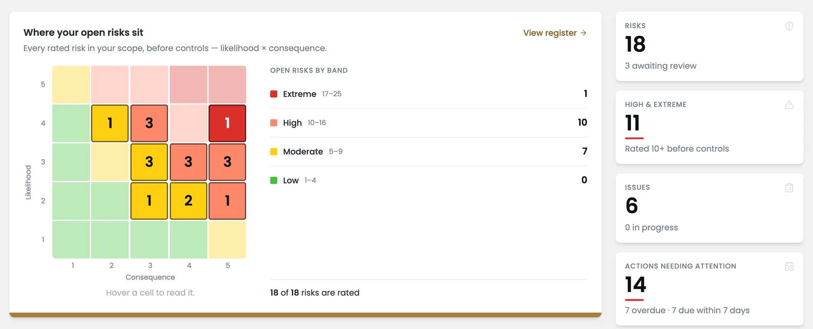The height and width of the screenshot is (329, 813).
Task: Select the cell at likelihood 3, consequence 4
Action: (188, 162)
